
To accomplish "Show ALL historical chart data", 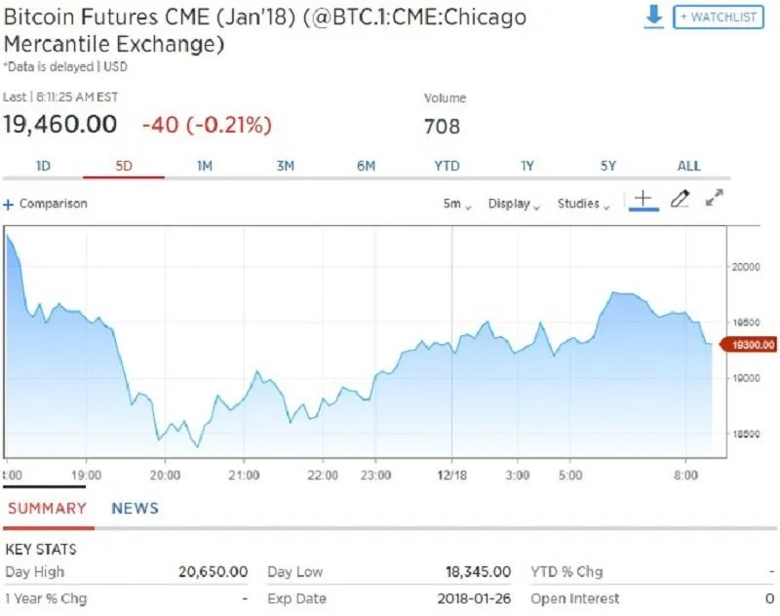I will click(689, 166).
